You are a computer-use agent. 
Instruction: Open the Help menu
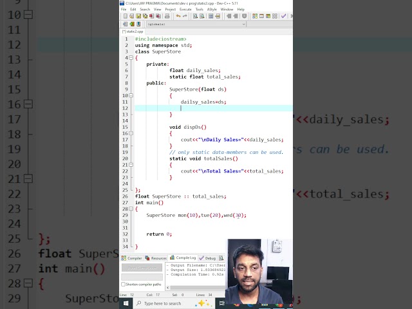tap(241, 10)
